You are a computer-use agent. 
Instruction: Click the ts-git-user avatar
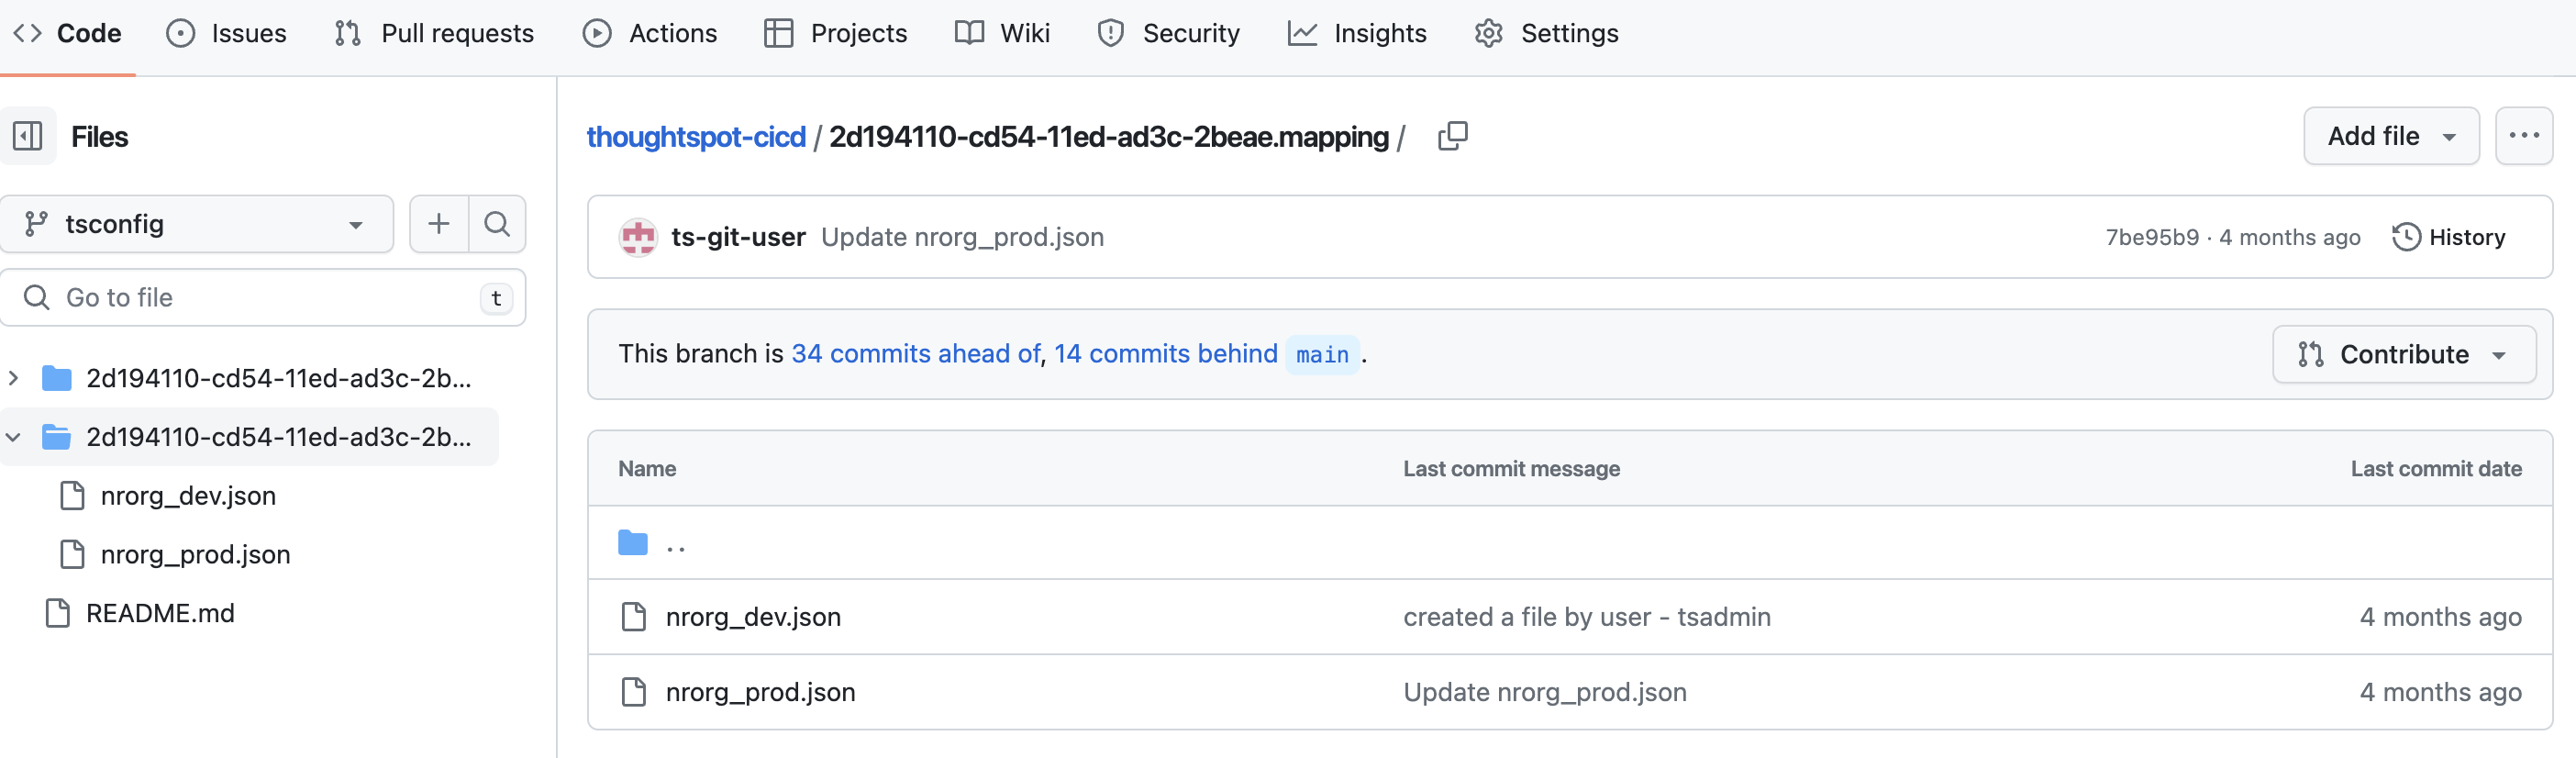(638, 237)
